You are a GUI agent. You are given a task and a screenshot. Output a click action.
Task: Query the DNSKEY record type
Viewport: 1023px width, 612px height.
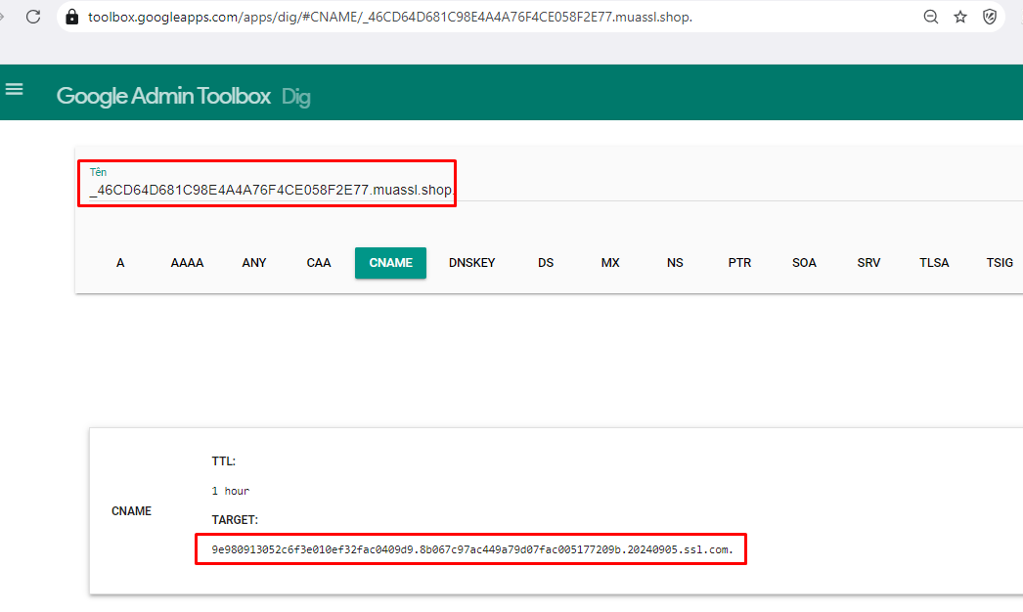(x=471, y=263)
